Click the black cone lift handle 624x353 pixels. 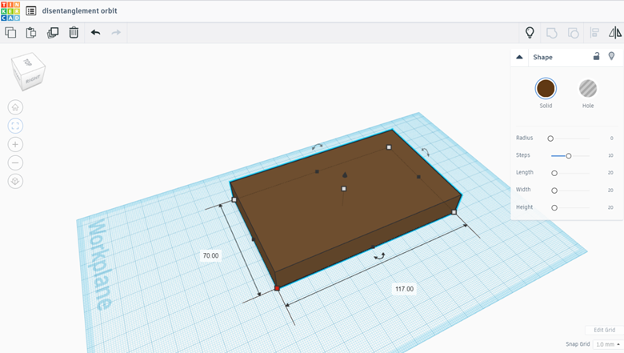coord(345,174)
